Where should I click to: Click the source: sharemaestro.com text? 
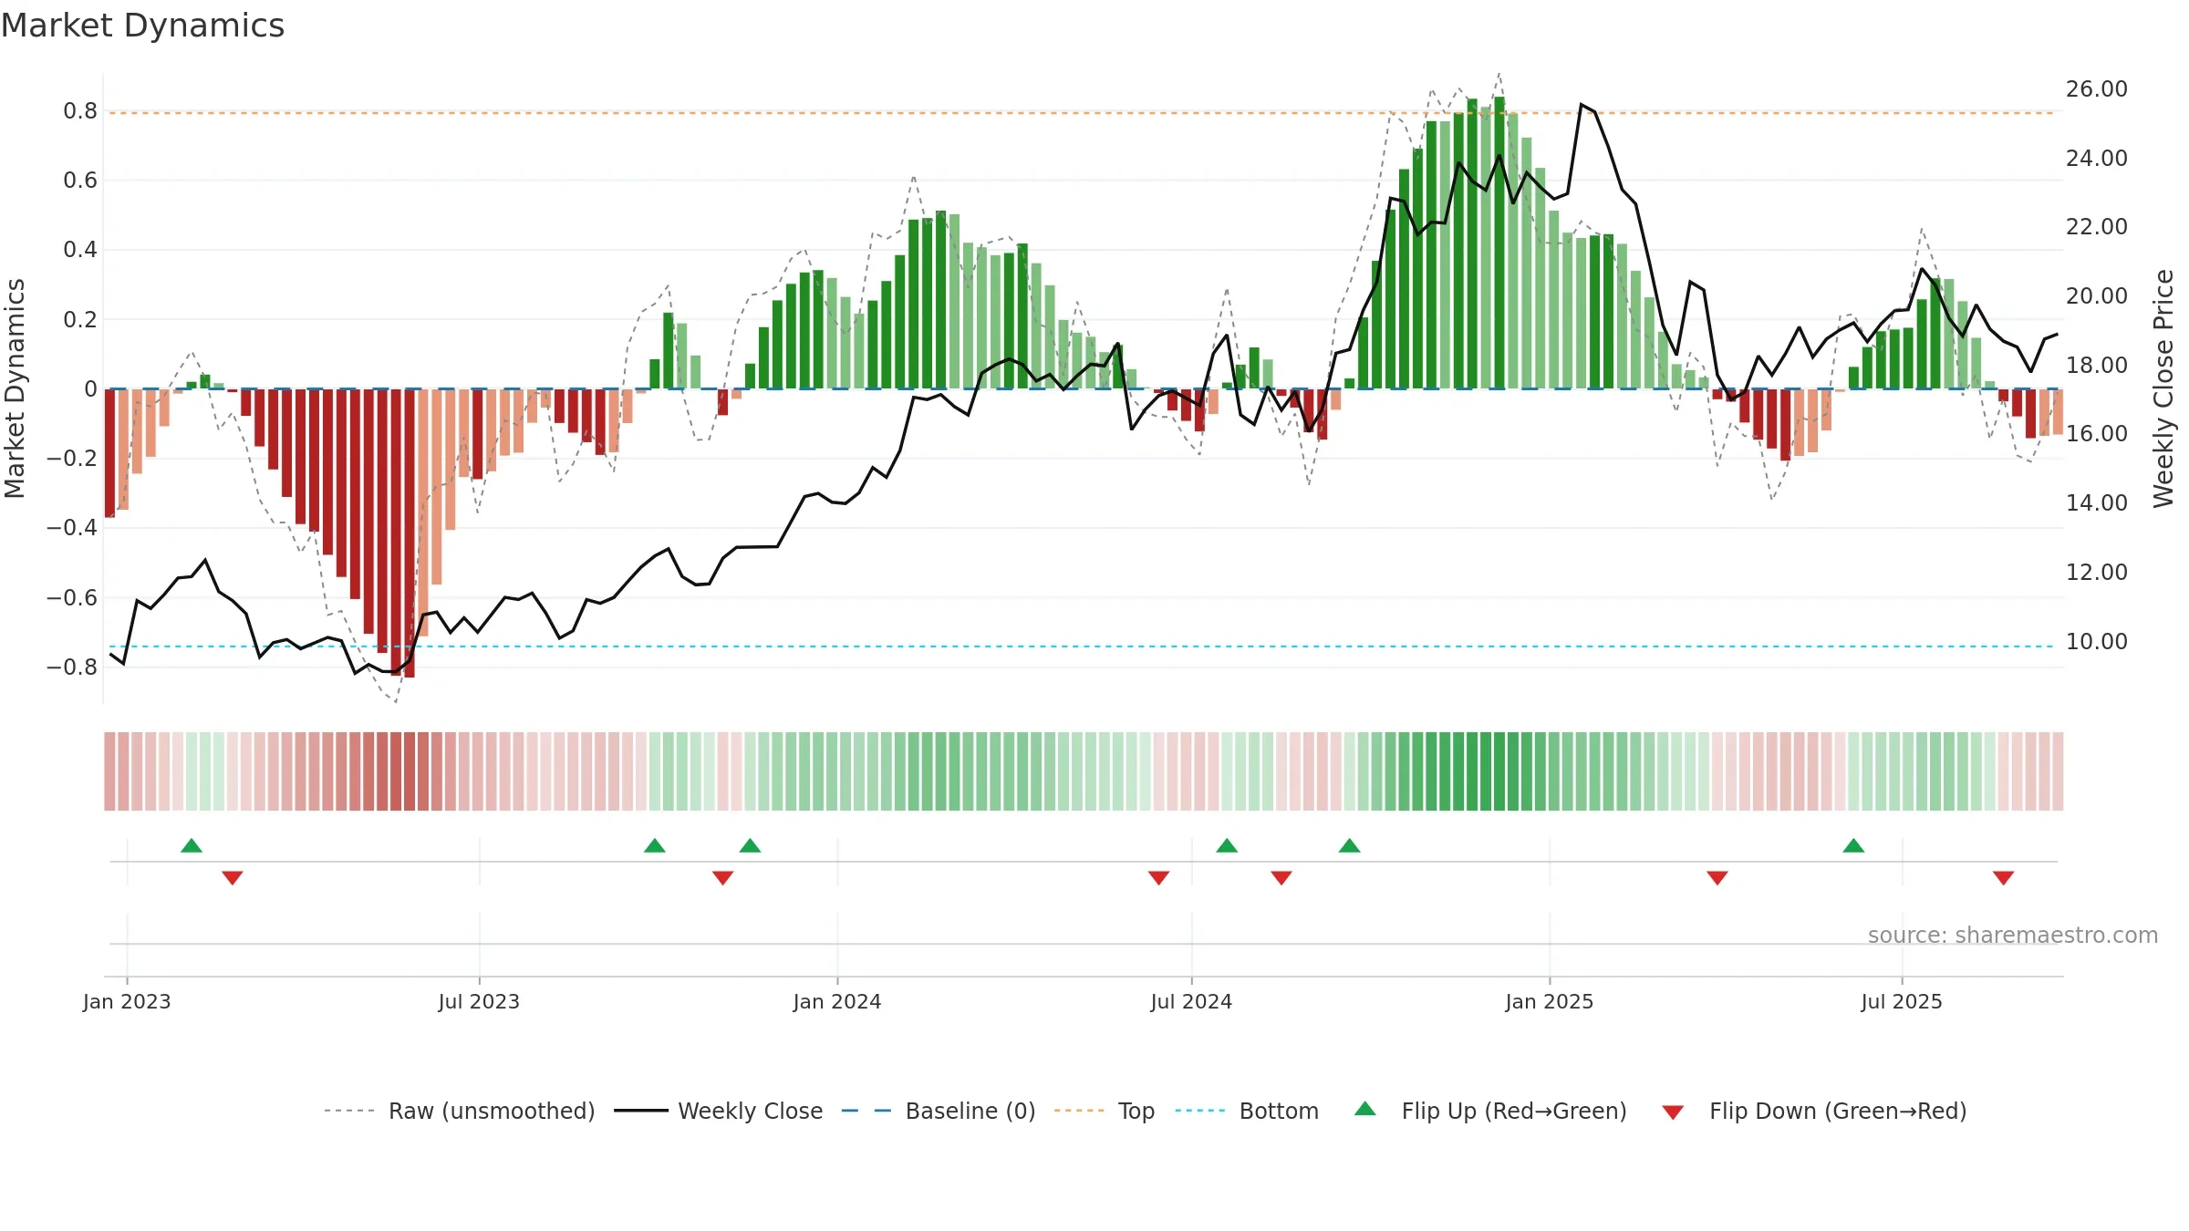pyautogui.click(x=2013, y=935)
